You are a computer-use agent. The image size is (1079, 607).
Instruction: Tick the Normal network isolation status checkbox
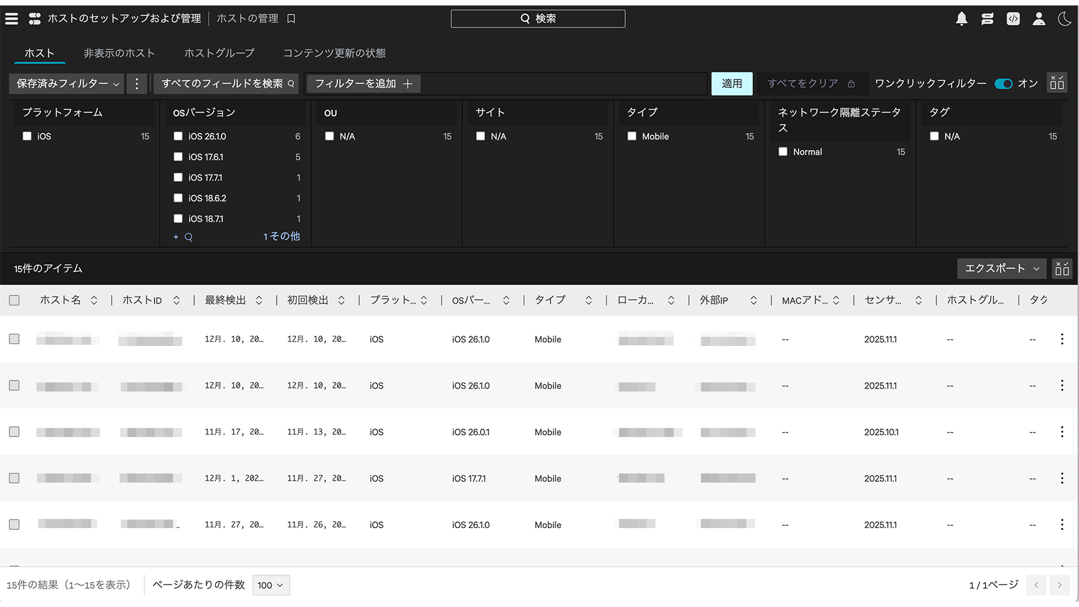(x=783, y=152)
